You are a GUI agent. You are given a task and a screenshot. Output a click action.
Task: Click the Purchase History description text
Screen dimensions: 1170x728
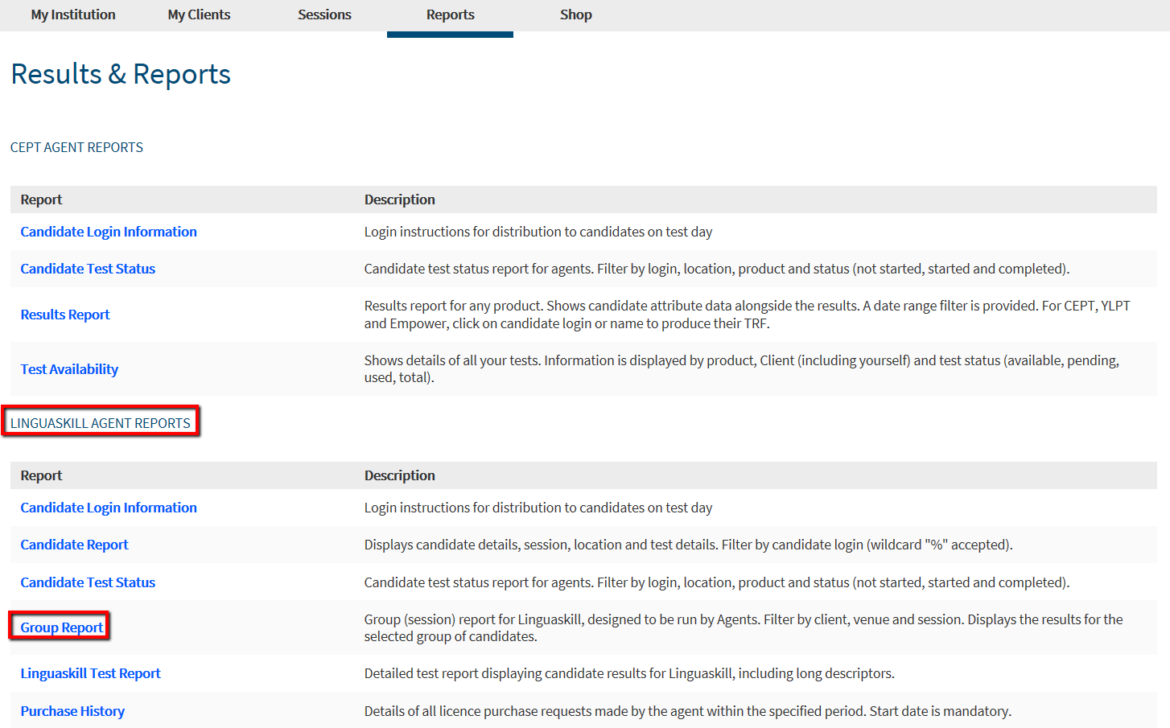point(687,711)
